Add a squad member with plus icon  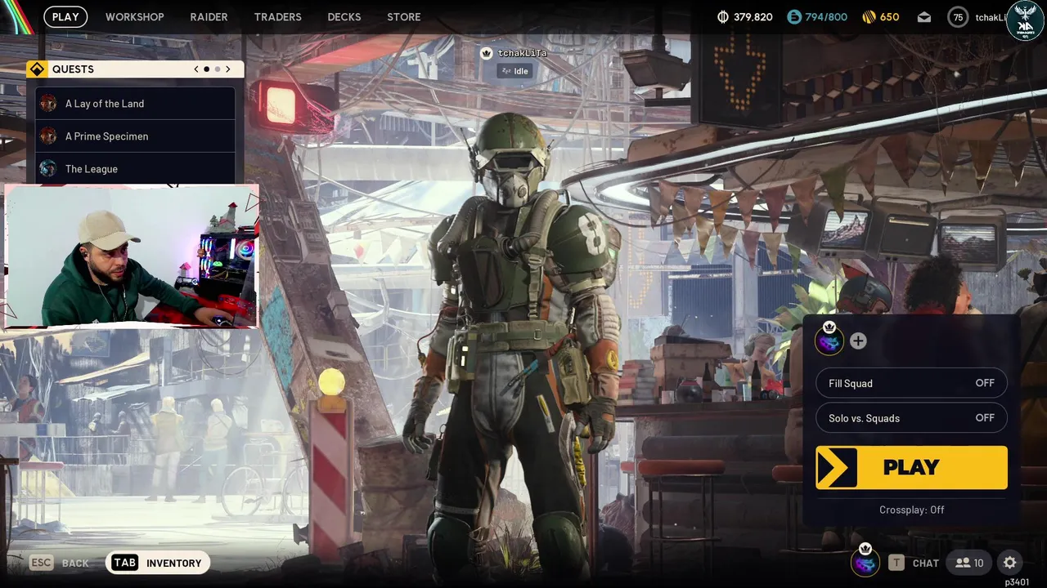858,341
